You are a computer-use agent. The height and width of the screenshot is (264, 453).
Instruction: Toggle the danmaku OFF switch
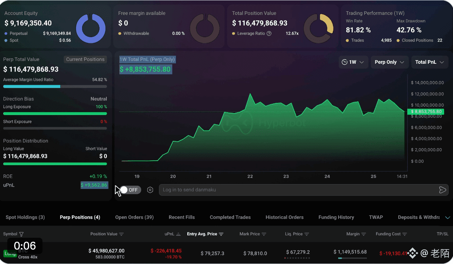point(130,190)
